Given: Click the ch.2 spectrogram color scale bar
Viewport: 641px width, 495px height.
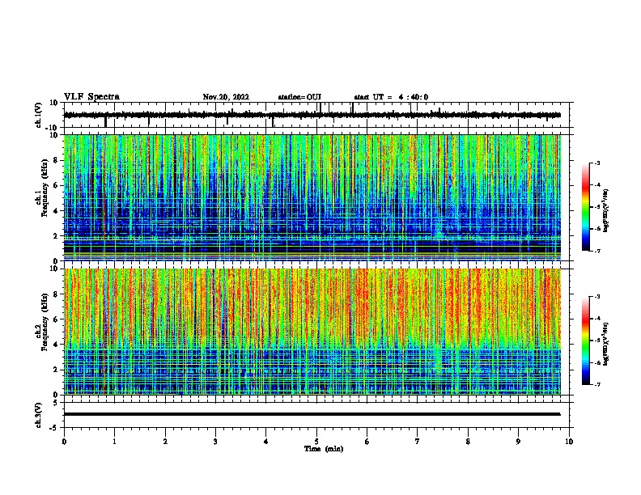Looking at the screenshot, I should click(x=586, y=341).
